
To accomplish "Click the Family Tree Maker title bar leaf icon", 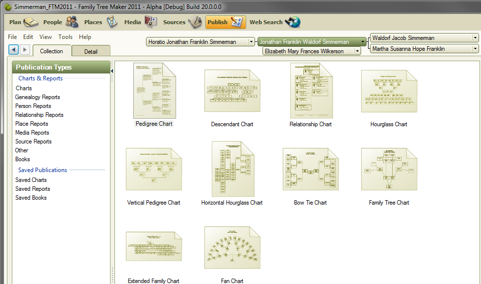I will pyautogui.click(x=8, y=6).
